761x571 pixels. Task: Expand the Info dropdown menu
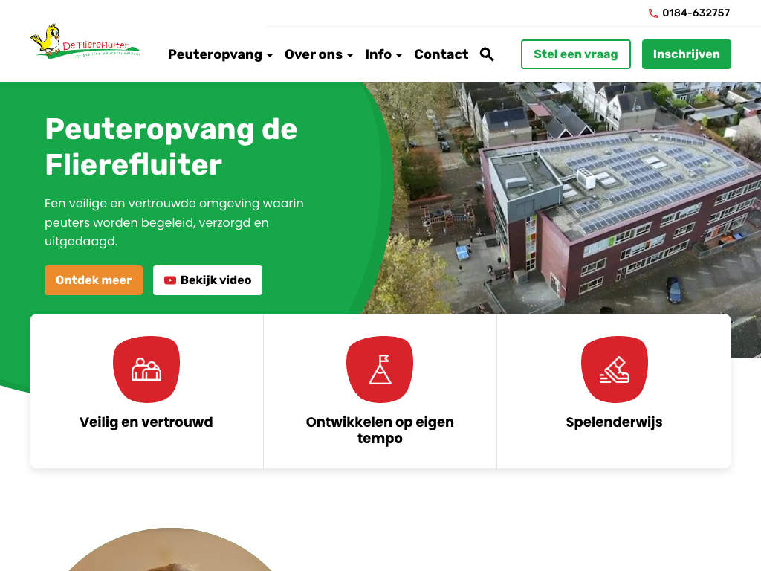(x=384, y=54)
